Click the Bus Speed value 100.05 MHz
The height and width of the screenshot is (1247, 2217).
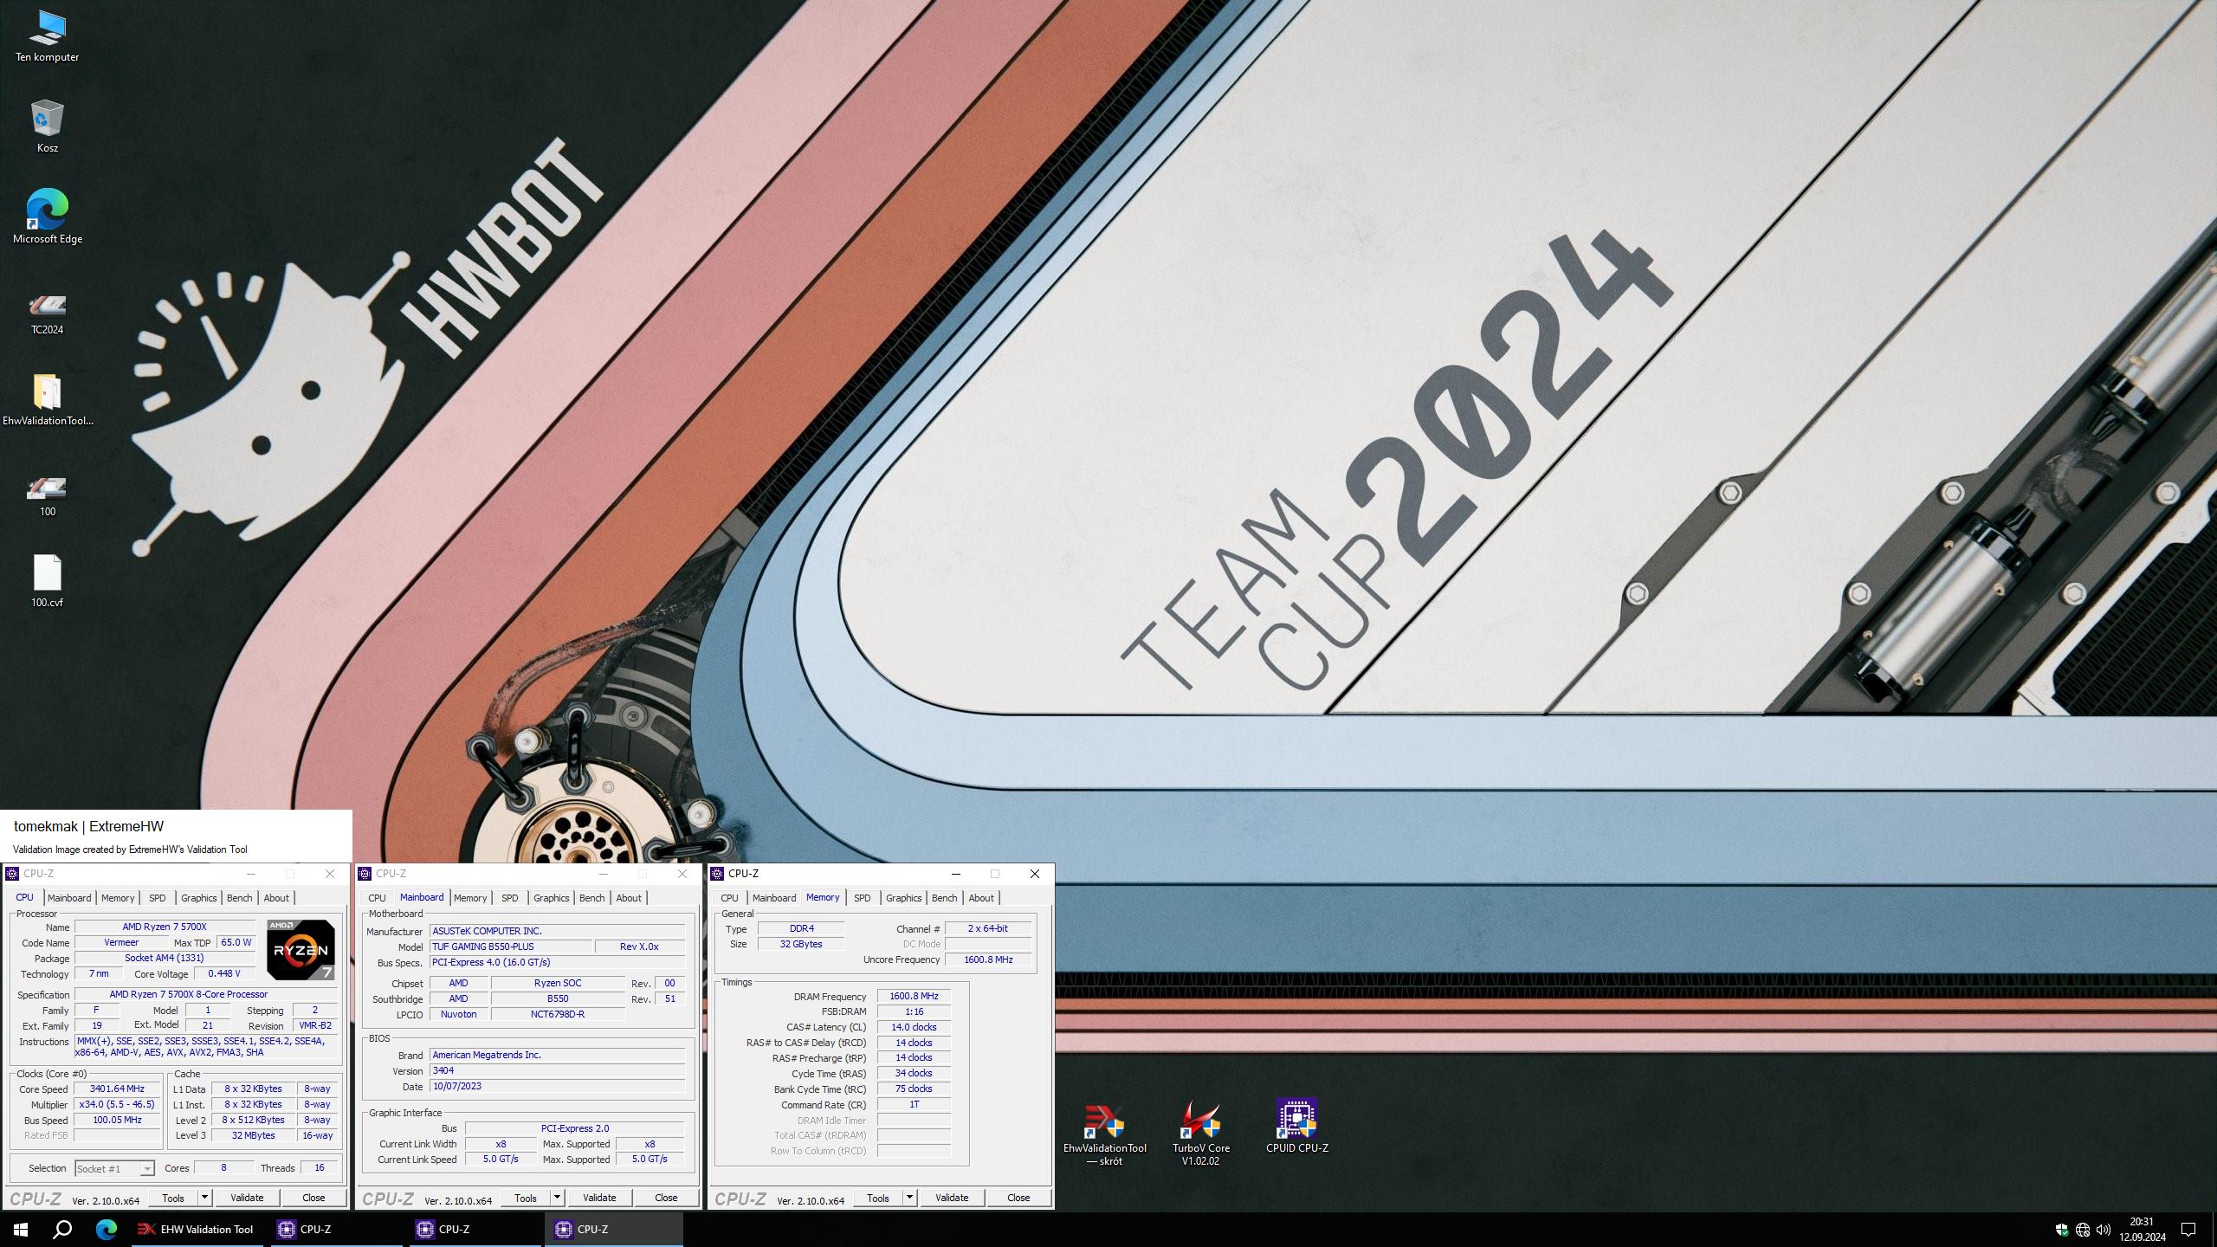118,1120
